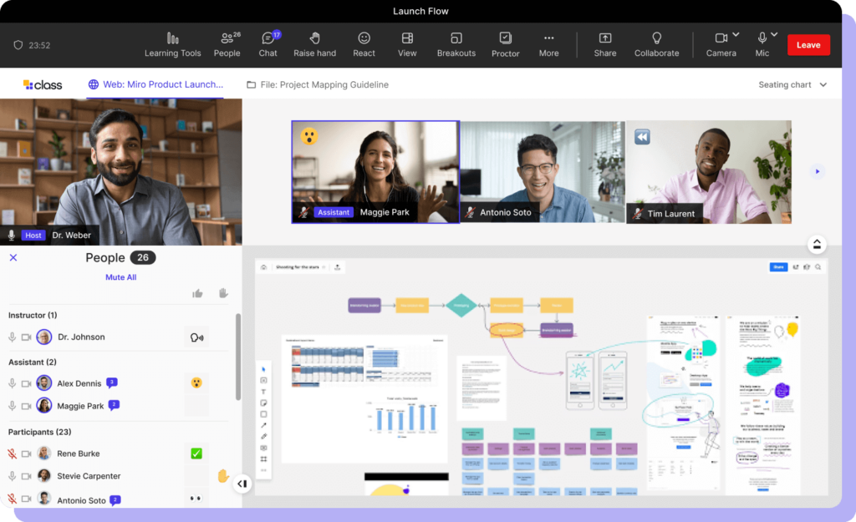The image size is (856, 522).
Task: Open Mic options dropdown arrow
Action: click(x=774, y=35)
